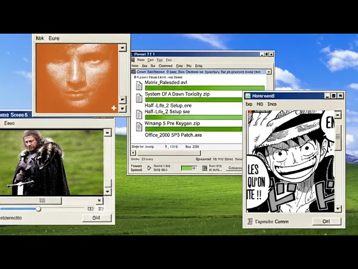Open the Exo menu in the download window
The height and width of the screenshot is (269, 358).
pyautogui.click(x=150, y=60)
